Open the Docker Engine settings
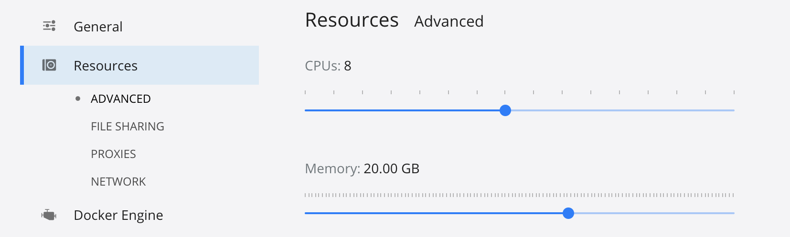790x237 pixels. (x=118, y=215)
